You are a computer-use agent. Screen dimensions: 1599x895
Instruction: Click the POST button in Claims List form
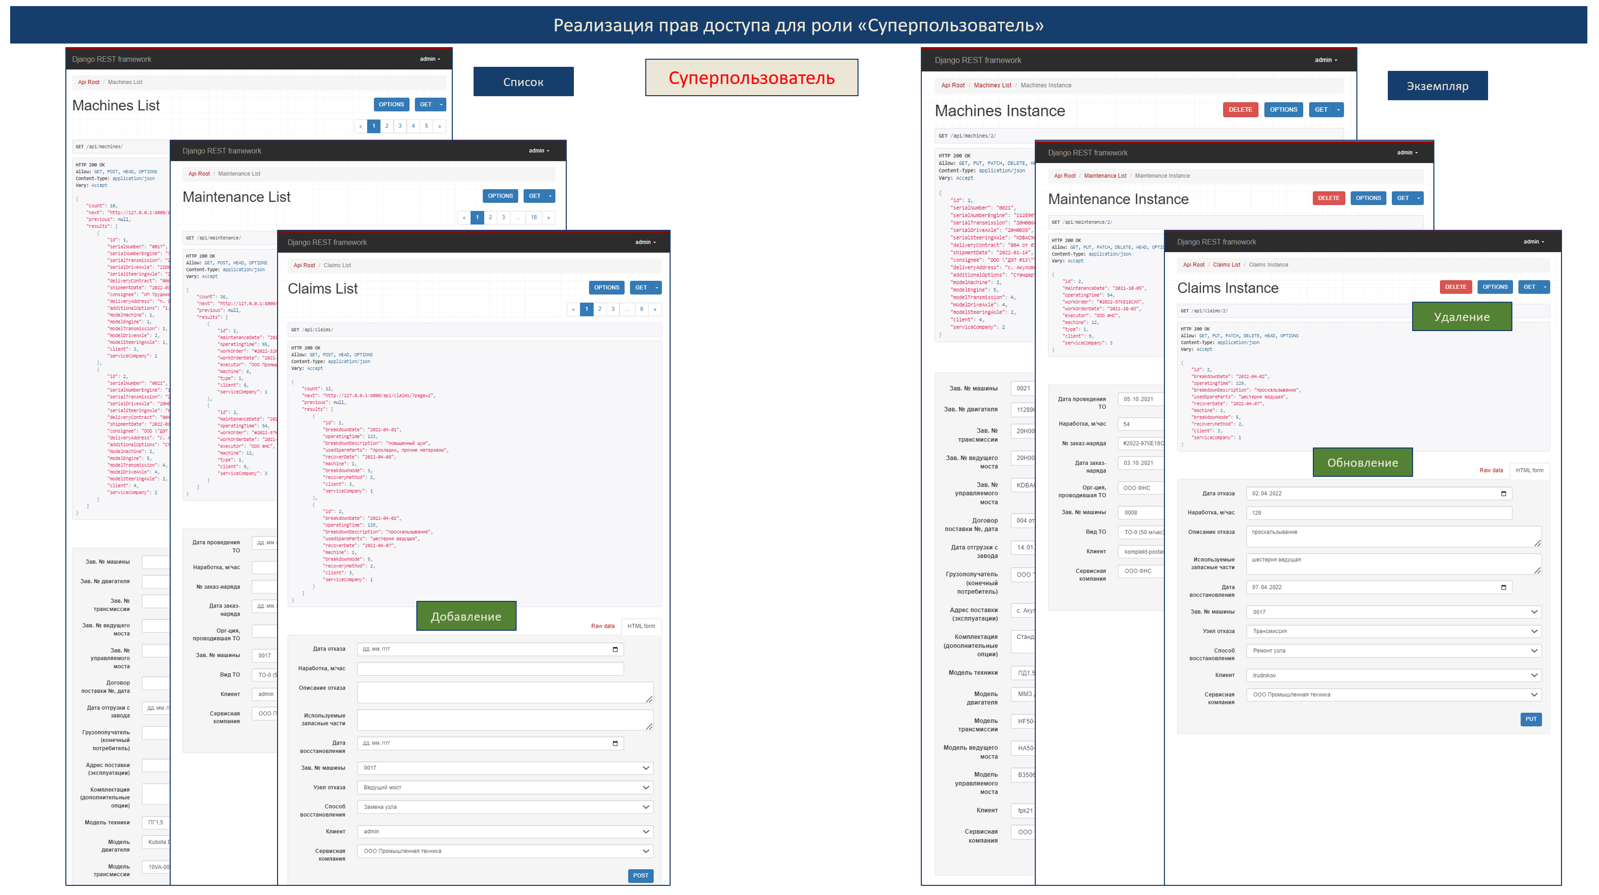641,875
